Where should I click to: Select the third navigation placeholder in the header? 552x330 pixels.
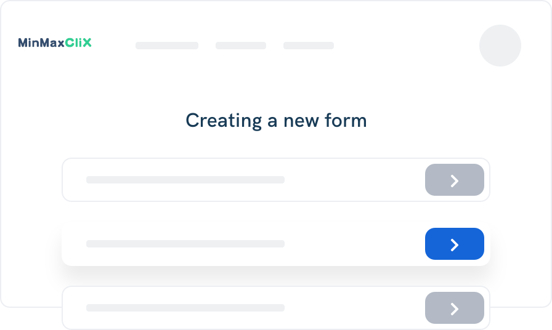point(308,46)
